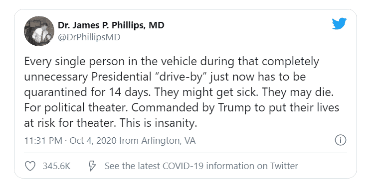Click the 11:31 PM timestamp
This screenshot has height=184, width=377.
point(43,141)
